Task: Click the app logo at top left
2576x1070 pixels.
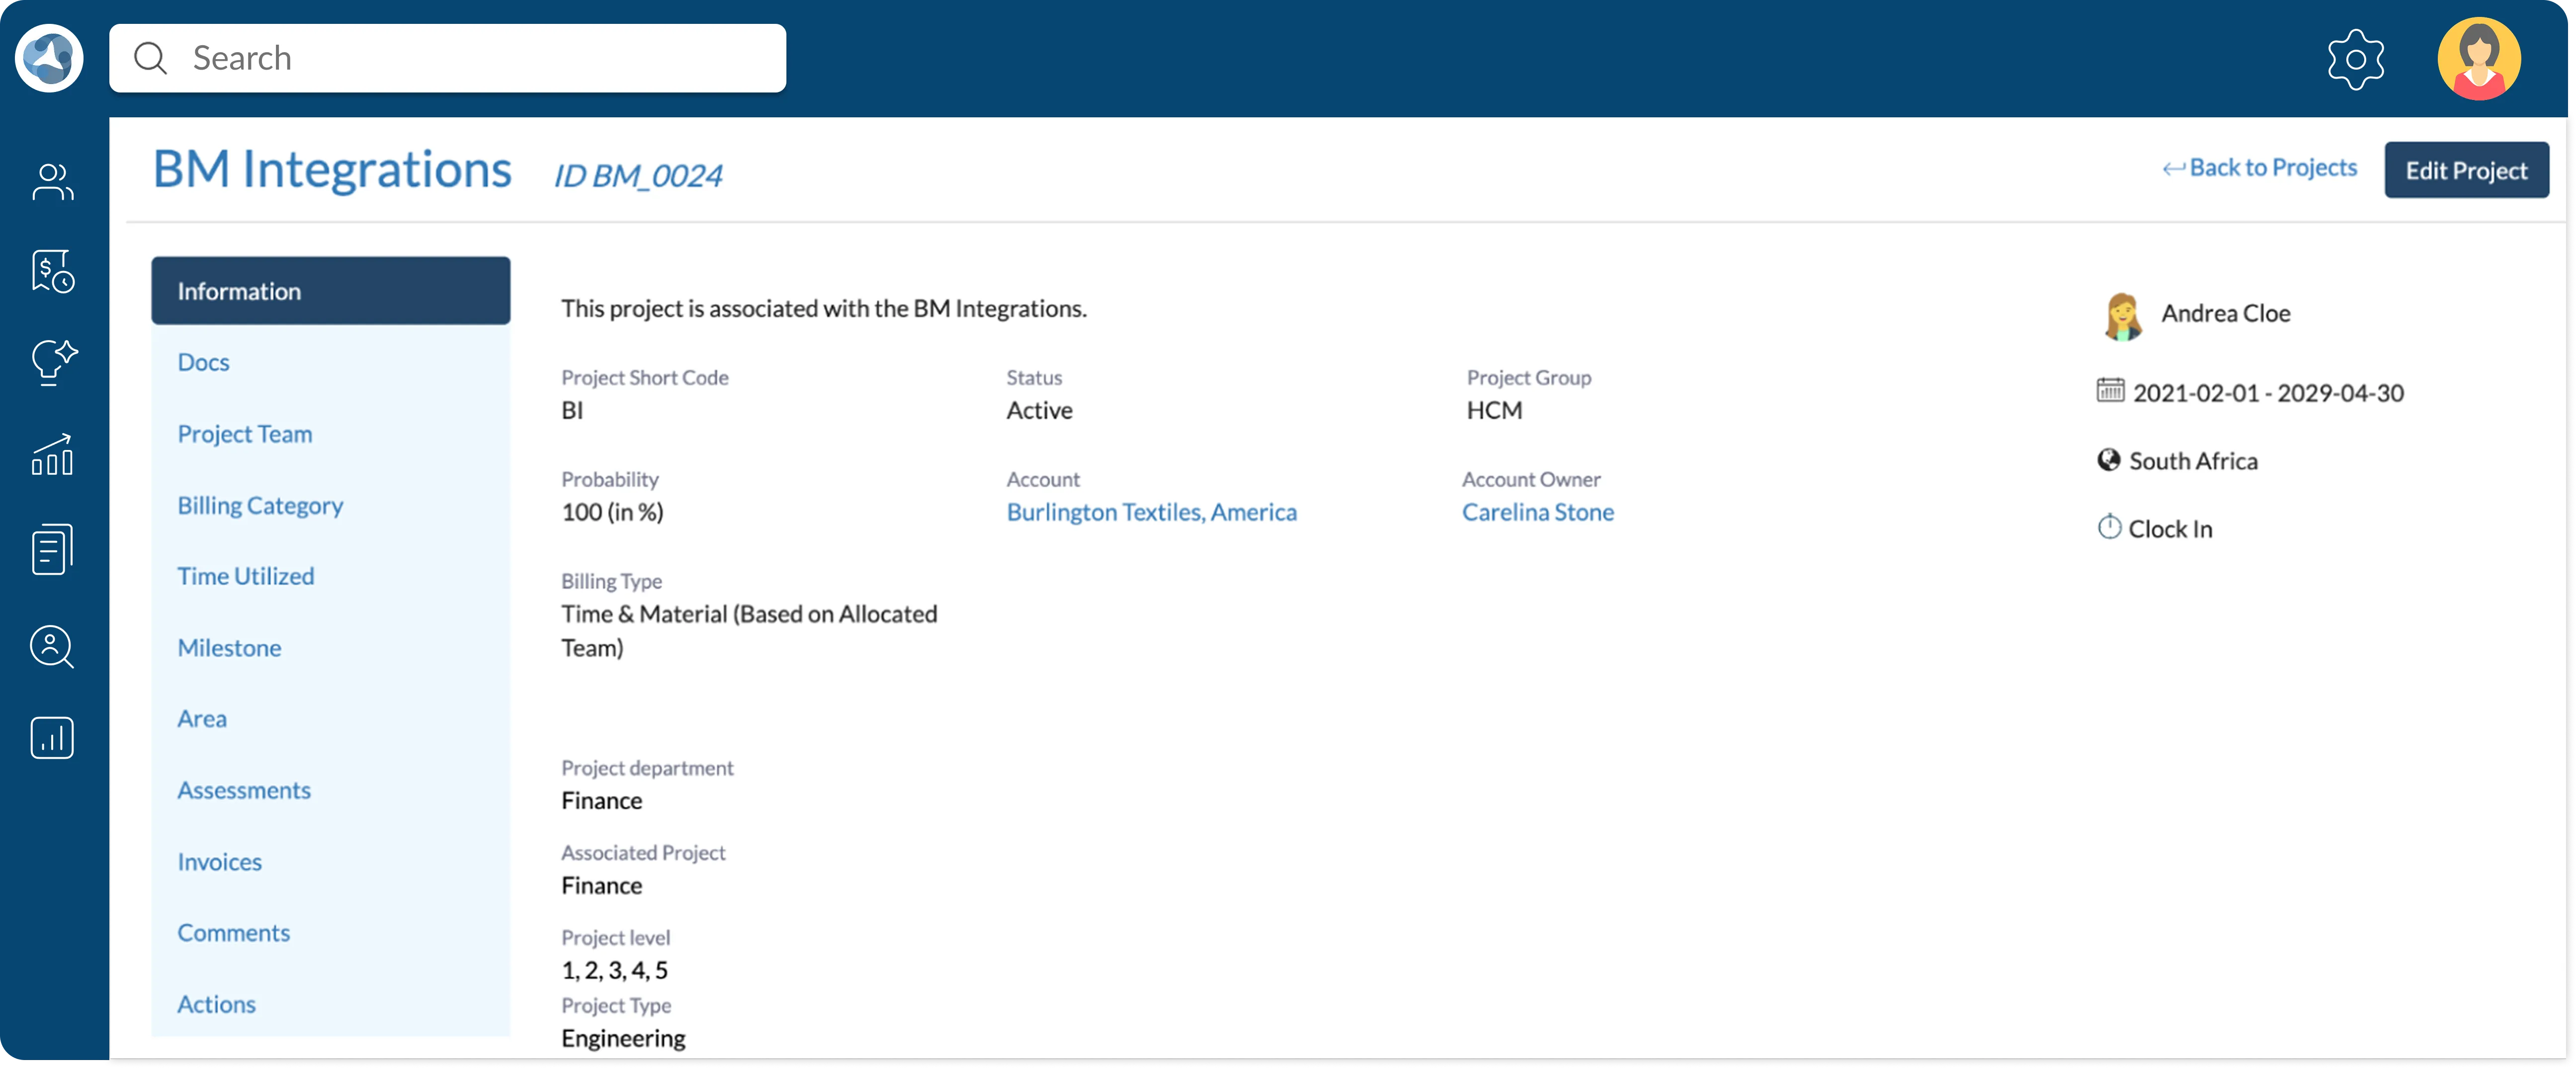Action: coord(49,58)
